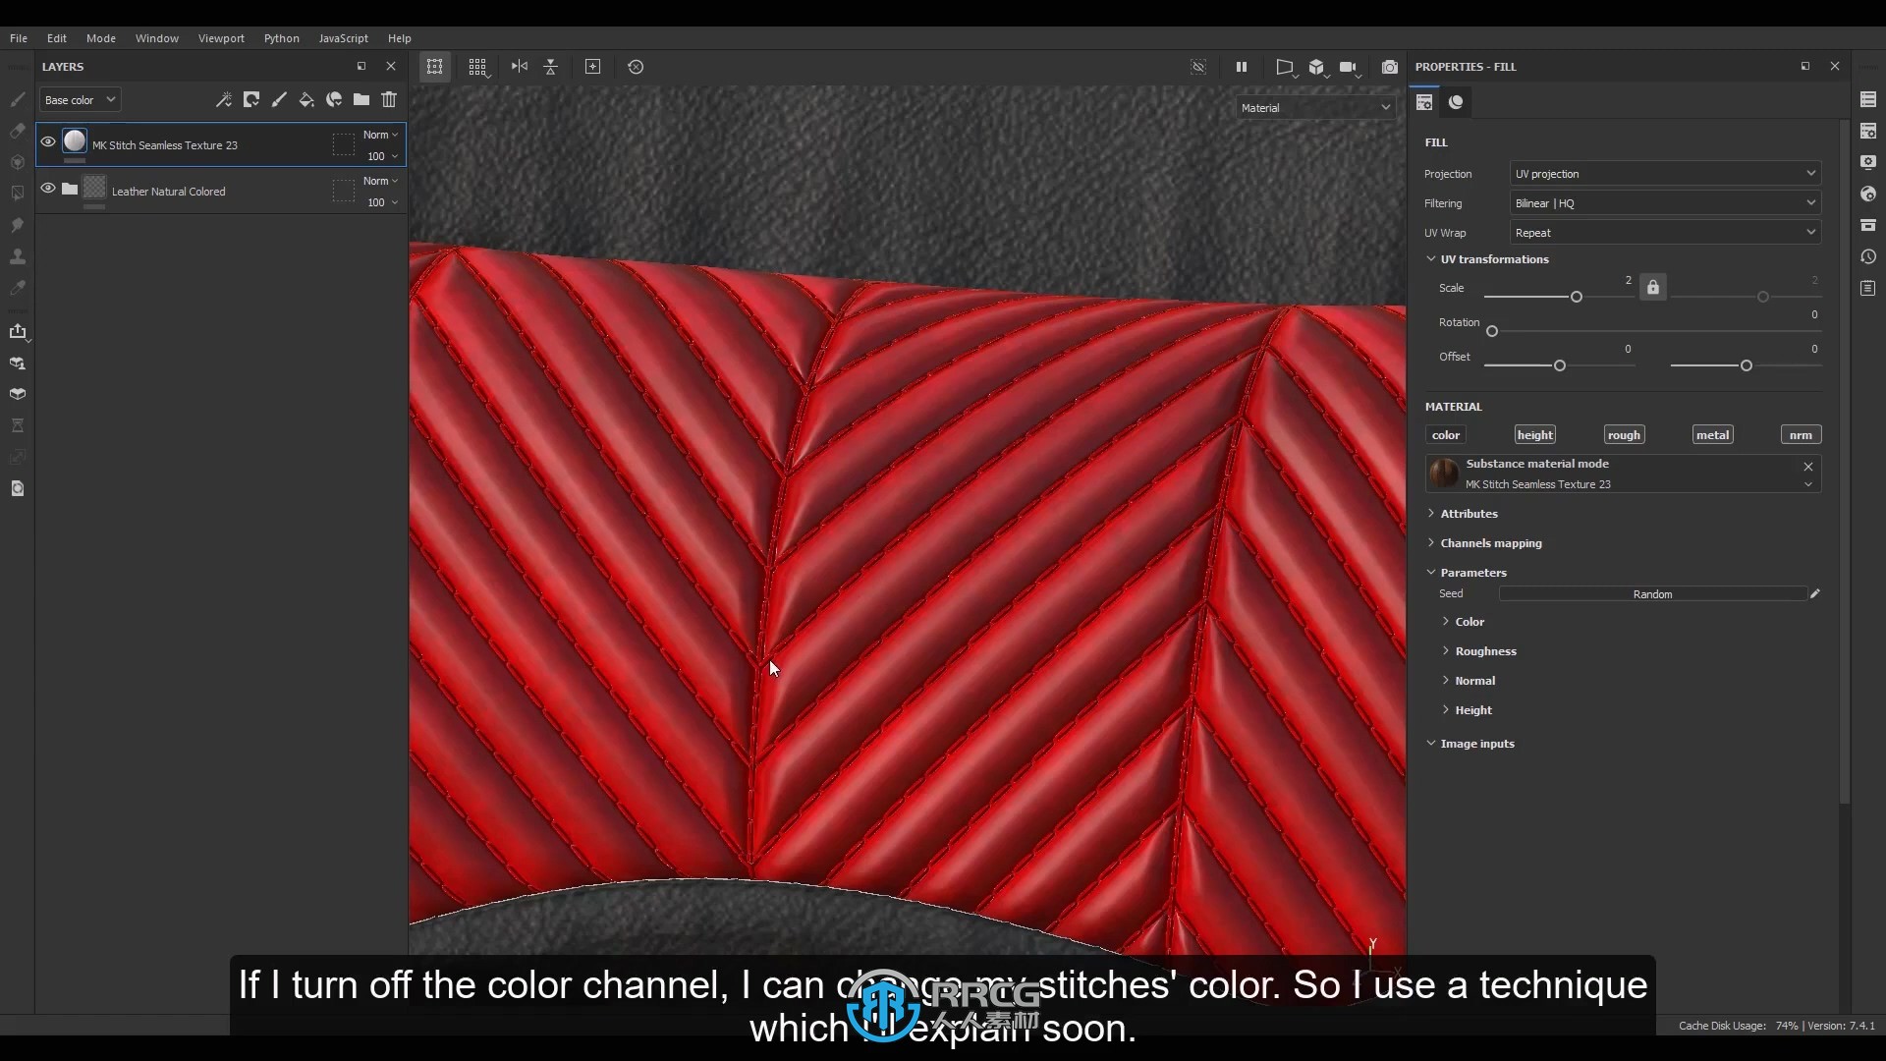This screenshot has width=1886, height=1061.
Task: Open the Log panel clipboard icon
Action: [x=1868, y=288]
